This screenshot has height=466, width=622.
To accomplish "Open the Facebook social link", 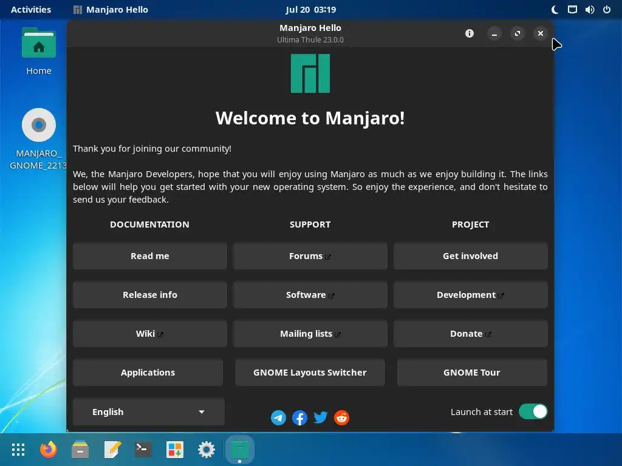I will click(x=299, y=417).
